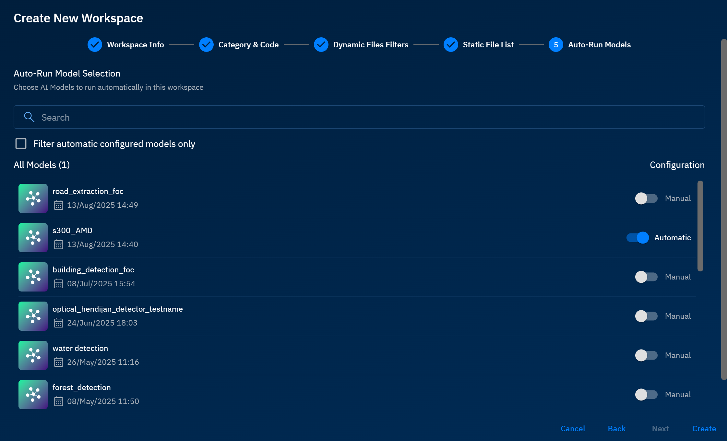This screenshot has height=441, width=727.
Task: Click the building_detection_foc model icon
Action: (33, 277)
